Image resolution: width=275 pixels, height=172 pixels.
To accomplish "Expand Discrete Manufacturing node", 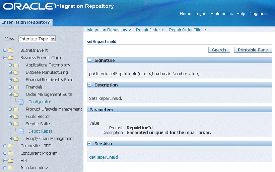I will [10, 72].
